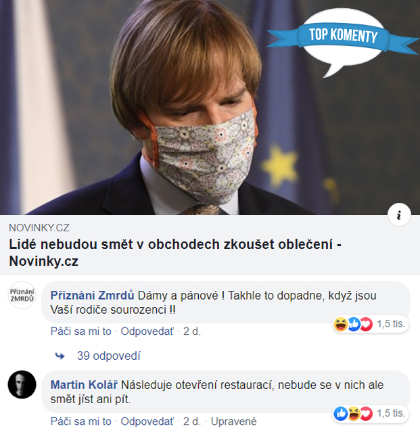Click heart reaction on Martin Kolář comment
Viewport: 420px width, 441px height.
click(x=367, y=414)
